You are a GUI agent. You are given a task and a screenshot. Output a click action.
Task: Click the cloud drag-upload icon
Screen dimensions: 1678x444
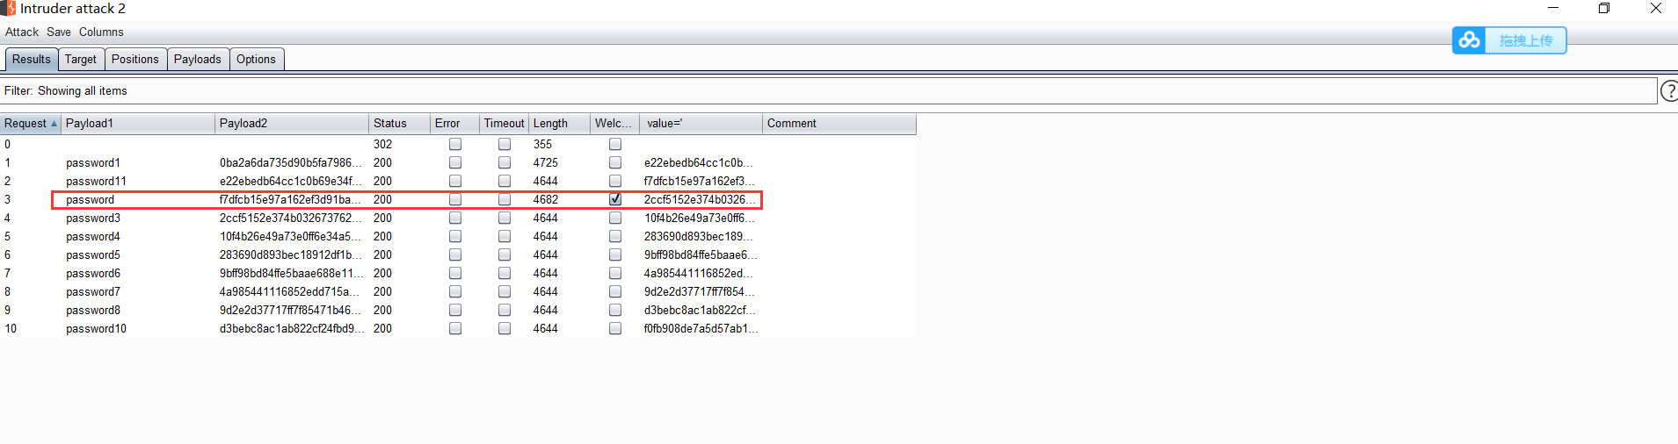(x=1469, y=40)
